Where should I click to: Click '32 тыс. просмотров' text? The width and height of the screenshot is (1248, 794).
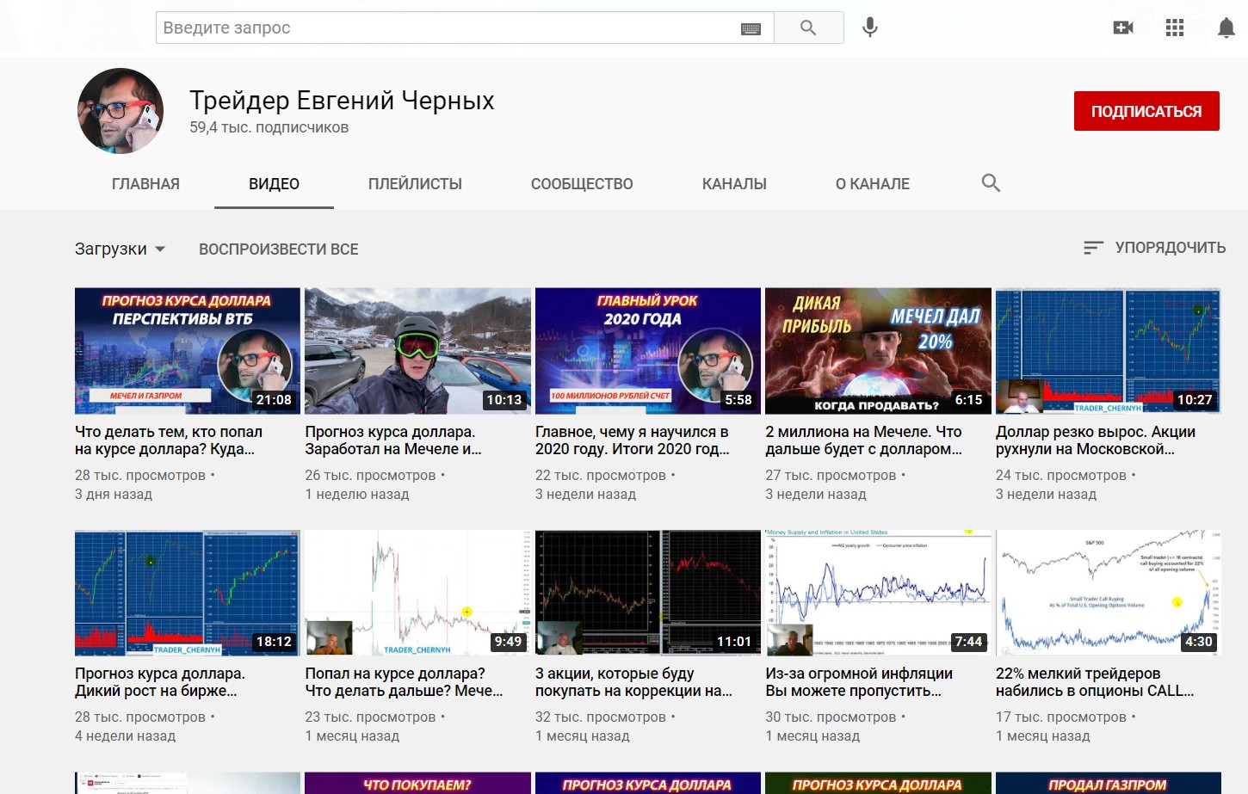(601, 717)
